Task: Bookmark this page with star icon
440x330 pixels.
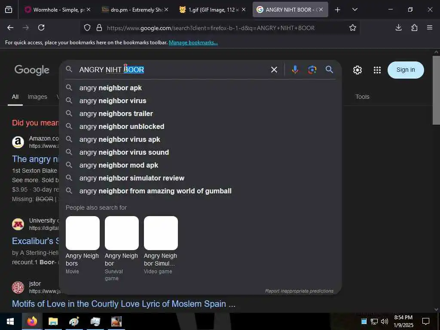Action: point(353,28)
